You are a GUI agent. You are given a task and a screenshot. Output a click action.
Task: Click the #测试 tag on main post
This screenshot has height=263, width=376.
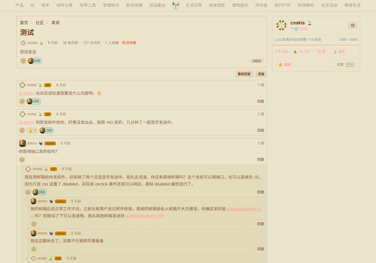(257, 61)
